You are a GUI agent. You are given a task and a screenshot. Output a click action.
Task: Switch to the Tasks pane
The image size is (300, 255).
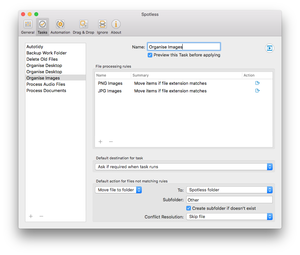pos(42,27)
